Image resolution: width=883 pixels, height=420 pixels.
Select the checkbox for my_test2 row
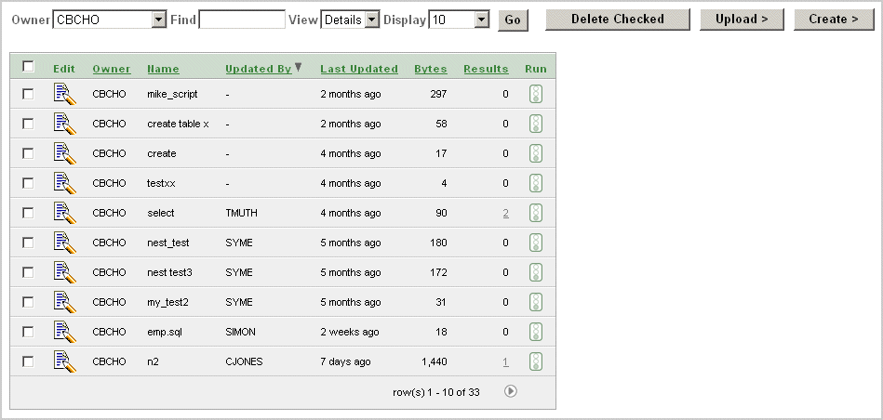(28, 302)
